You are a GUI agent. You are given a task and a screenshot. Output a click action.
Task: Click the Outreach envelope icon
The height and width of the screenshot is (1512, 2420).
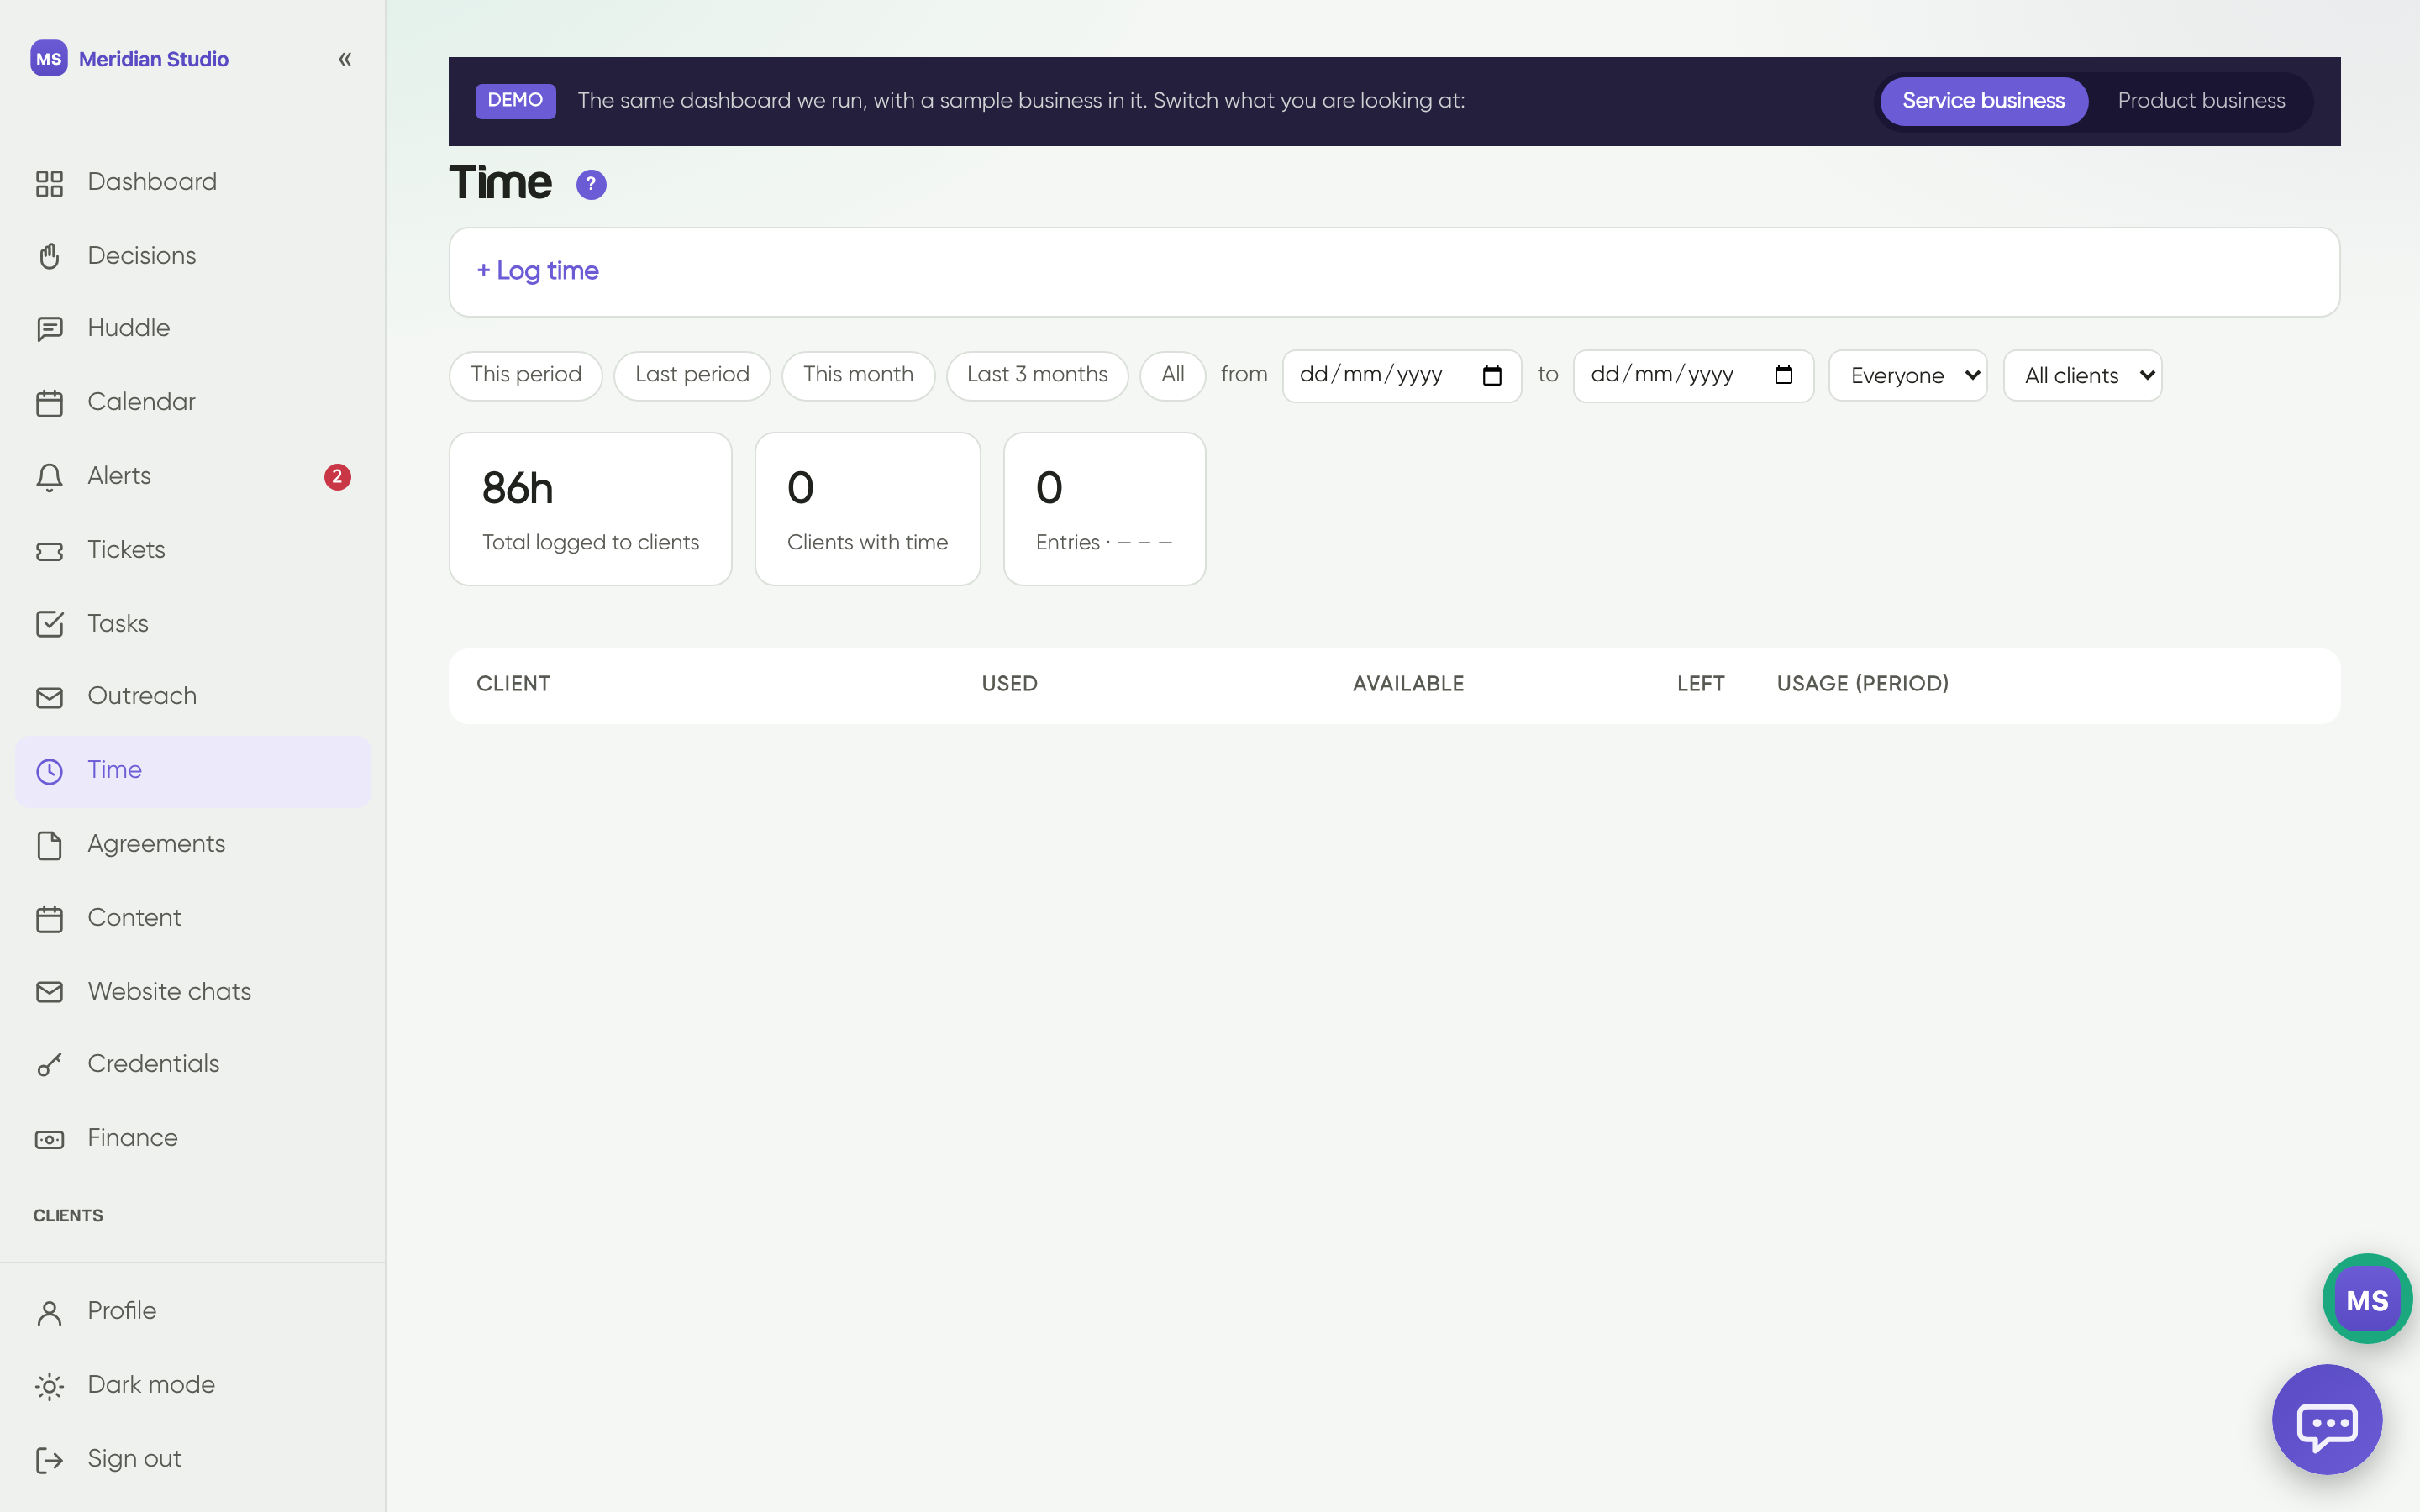pyautogui.click(x=49, y=697)
